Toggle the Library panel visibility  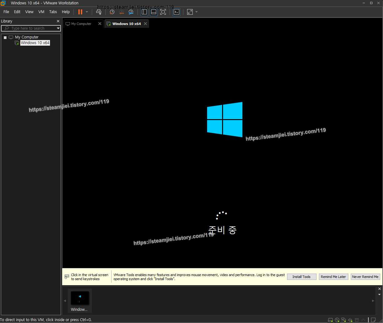click(144, 12)
